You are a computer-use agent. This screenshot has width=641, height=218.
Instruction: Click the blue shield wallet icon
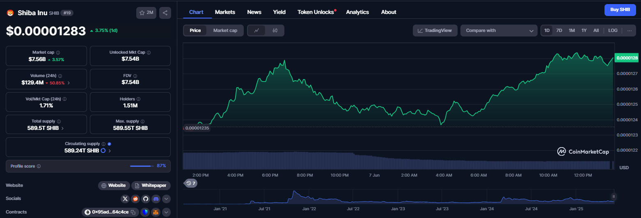(145, 212)
